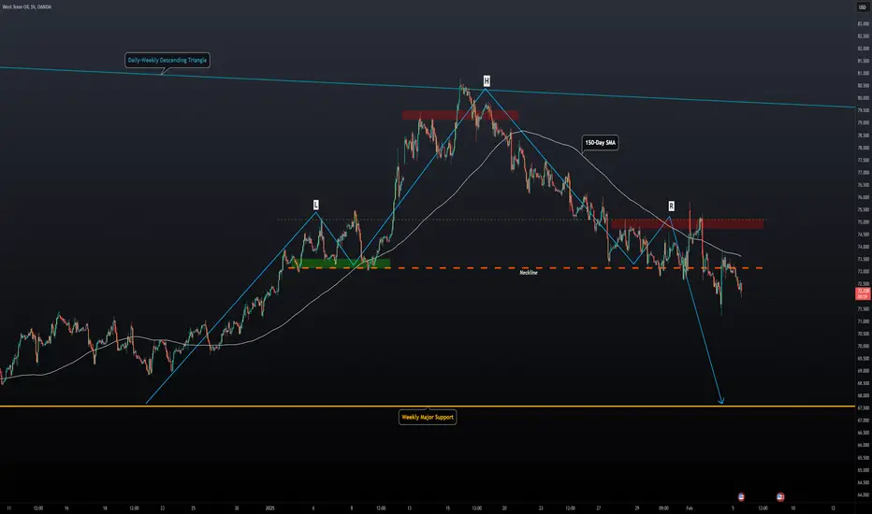Click the current price tag 72.228
872x514 pixels.
[x=863, y=293]
